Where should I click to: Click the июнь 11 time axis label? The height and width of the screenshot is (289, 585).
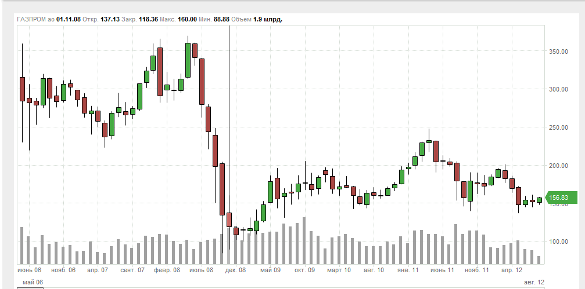pos(442,270)
